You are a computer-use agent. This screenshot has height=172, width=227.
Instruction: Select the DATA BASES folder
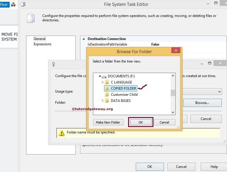pos(121,101)
